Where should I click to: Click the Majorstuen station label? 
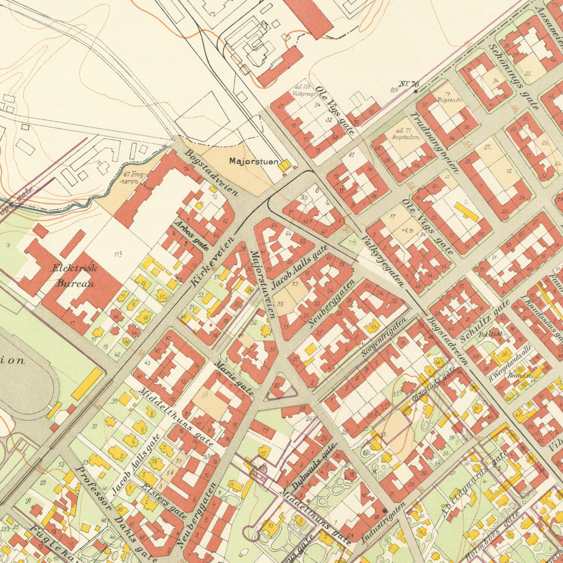pyautogui.click(x=254, y=161)
